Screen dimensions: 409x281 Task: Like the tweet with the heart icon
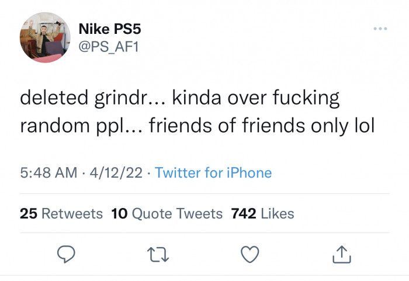[x=250, y=254]
